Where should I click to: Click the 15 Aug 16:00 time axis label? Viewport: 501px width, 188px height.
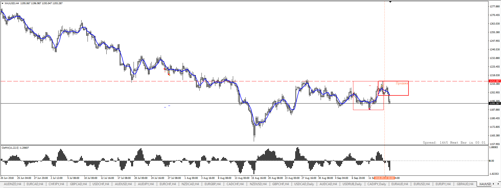(x=259, y=178)
